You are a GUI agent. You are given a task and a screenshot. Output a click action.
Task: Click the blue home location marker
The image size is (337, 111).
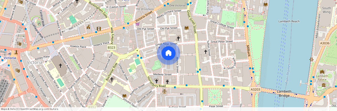pos(168,53)
